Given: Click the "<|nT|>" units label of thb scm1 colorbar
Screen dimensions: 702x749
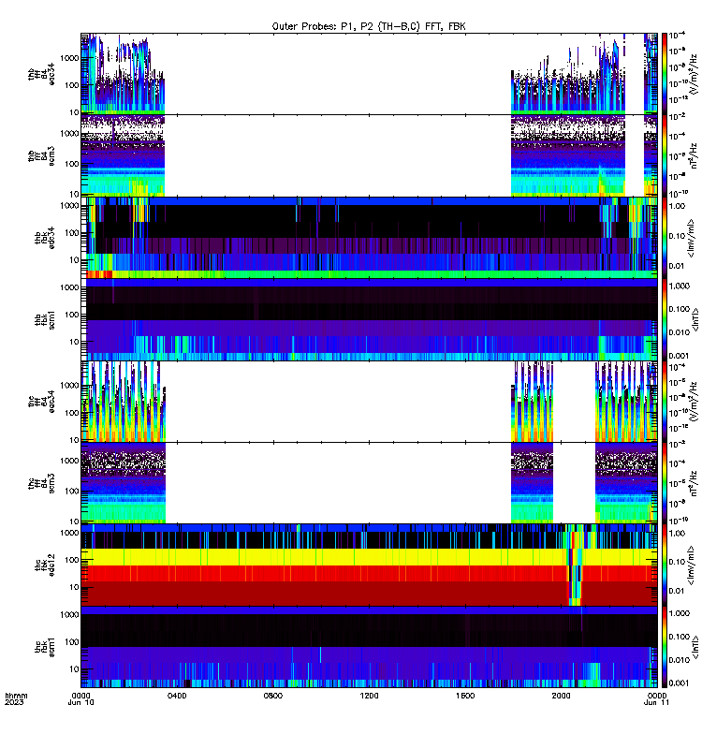Looking at the screenshot, I should point(695,319).
